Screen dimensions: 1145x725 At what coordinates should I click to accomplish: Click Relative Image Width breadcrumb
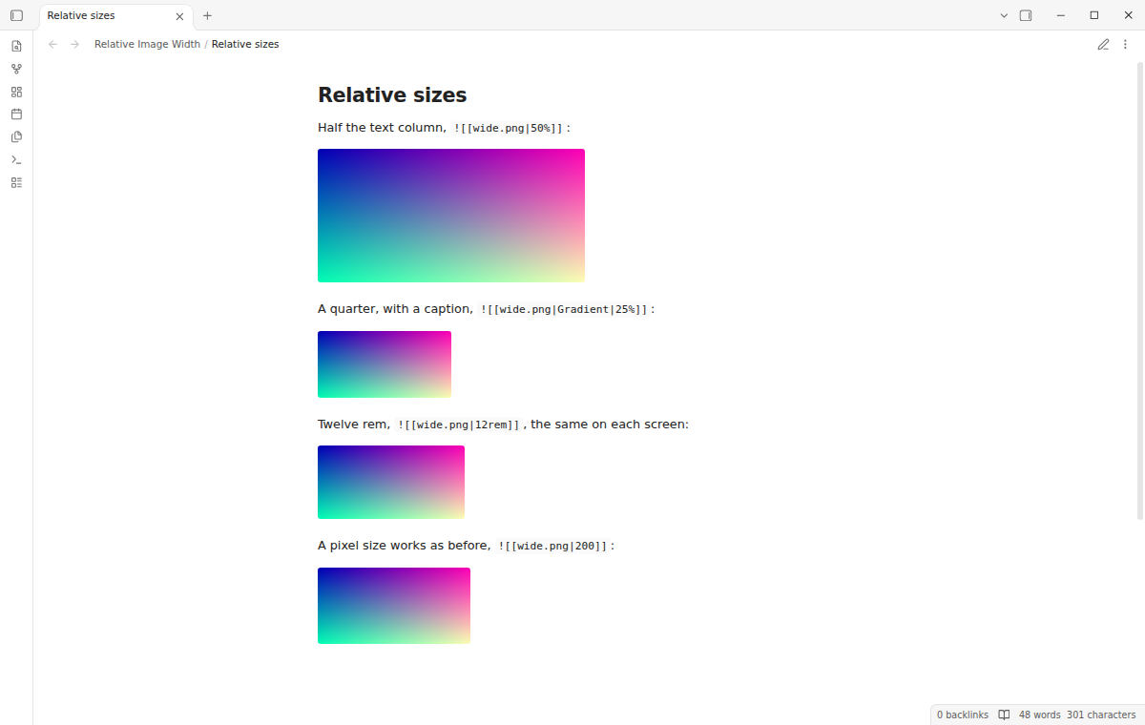(147, 44)
